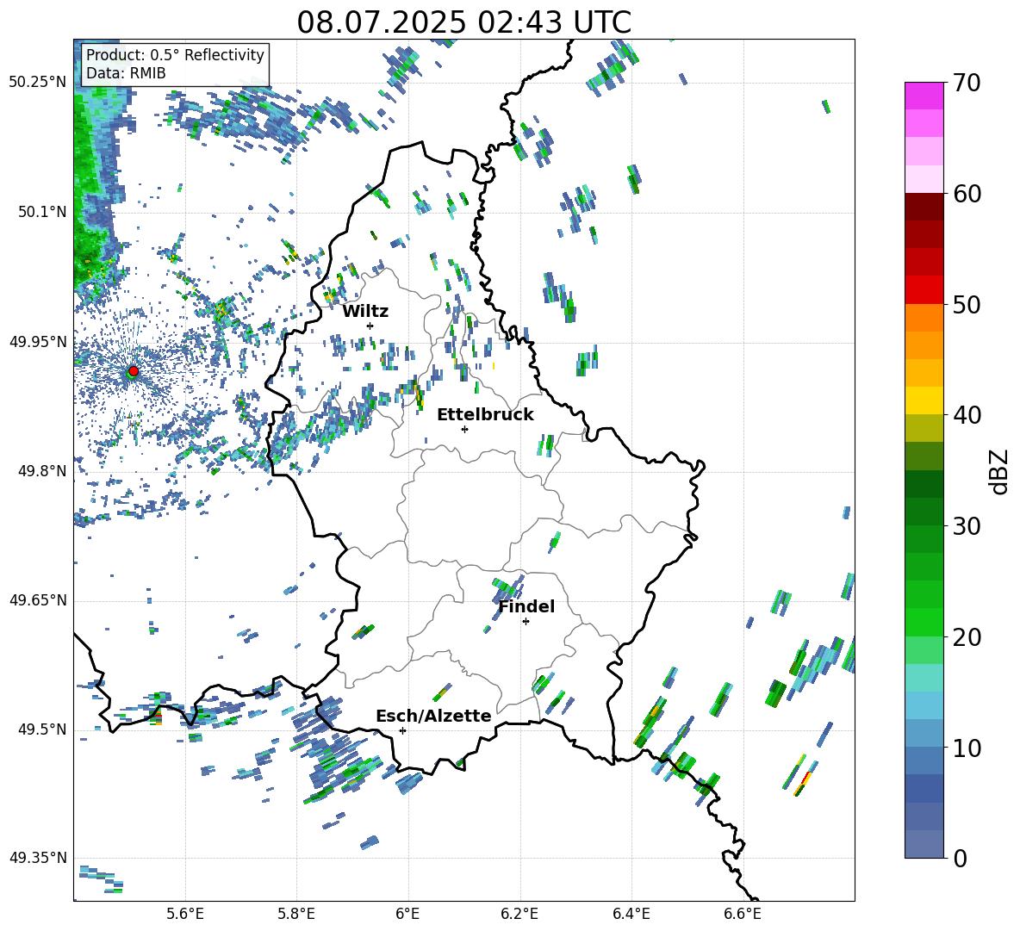This screenshot has width=1020, height=931.
Task: Click the 49.65°N latitude label
Action: coord(38,600)
